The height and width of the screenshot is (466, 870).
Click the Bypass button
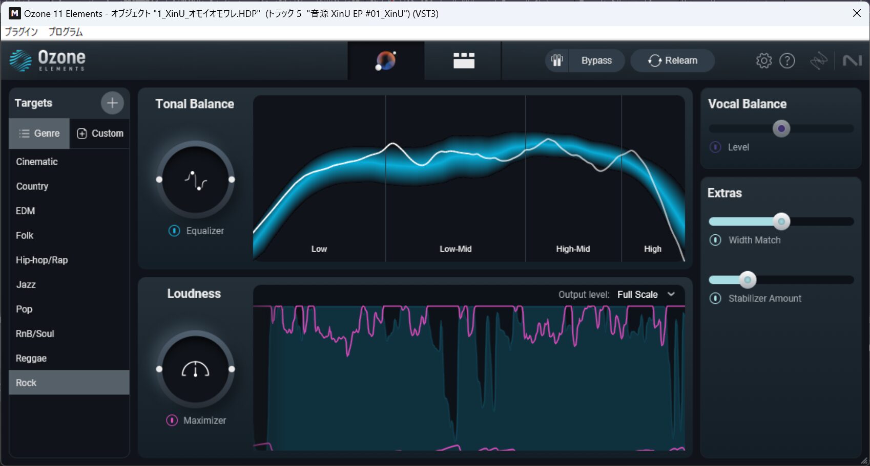[x=596, y=60]
